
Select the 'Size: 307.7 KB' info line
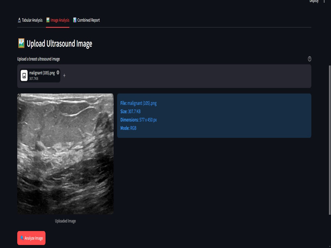tap(130, 111)
